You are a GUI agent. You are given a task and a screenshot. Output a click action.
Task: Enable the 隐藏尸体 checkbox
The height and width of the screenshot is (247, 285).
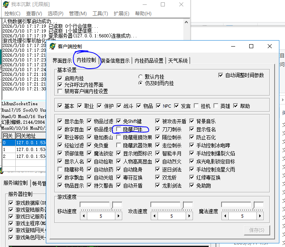click(119, 129)
